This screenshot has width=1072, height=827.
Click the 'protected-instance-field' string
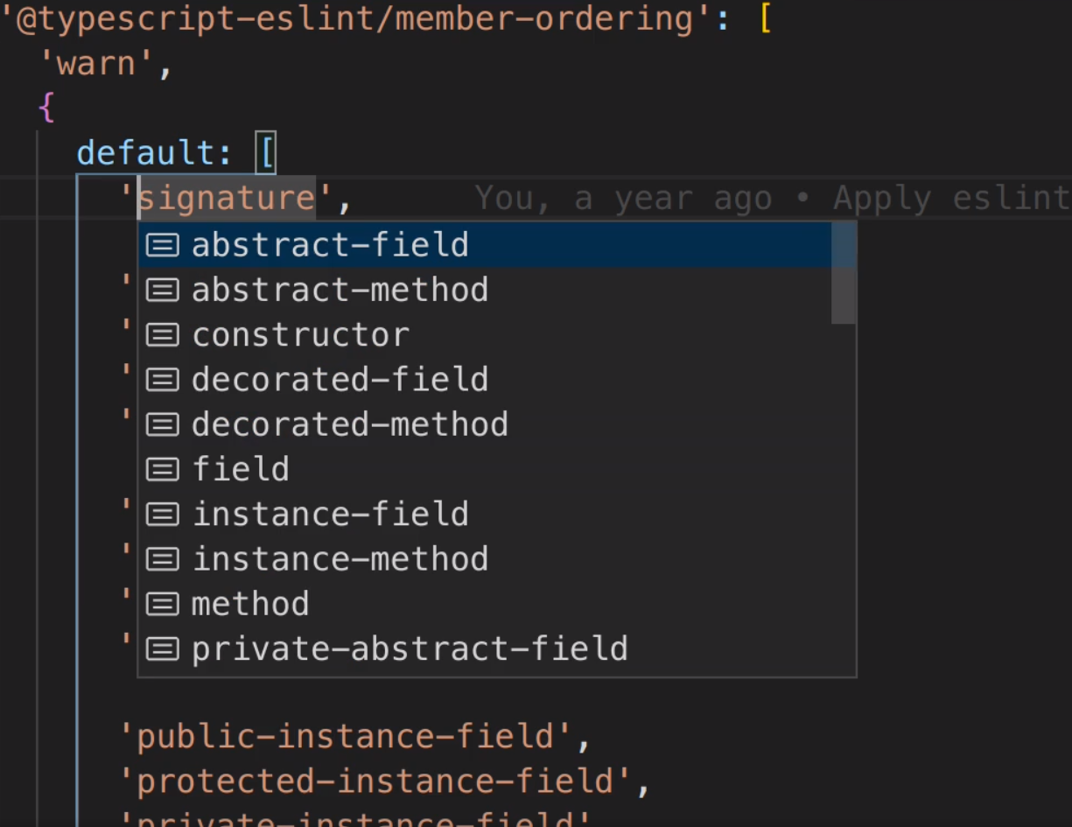pos(376,781)
